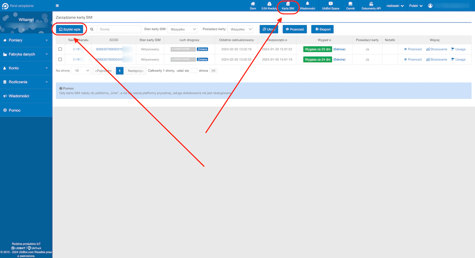The image size is (475, 258).
Task: Click Zmiana in the 0.29MB/200MB row
Action: (203, 60)
